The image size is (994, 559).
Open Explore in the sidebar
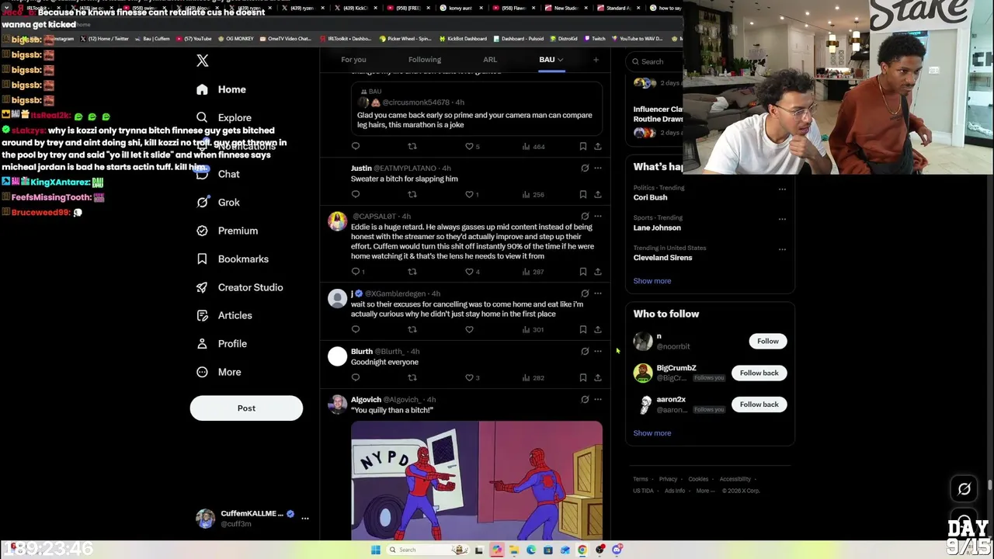pyautogui.click(x=224, y=117)
